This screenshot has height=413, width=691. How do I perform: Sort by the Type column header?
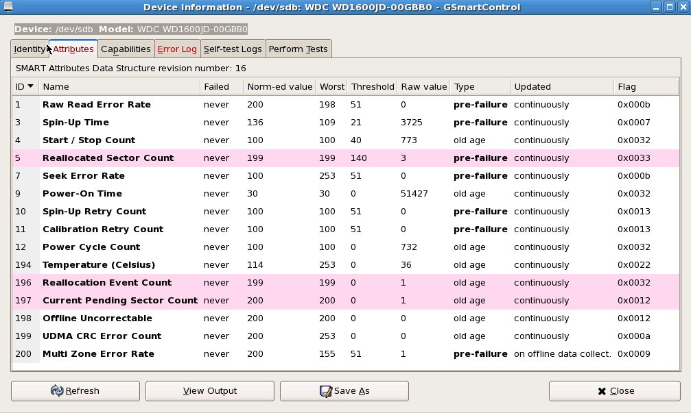coord(480,87)
